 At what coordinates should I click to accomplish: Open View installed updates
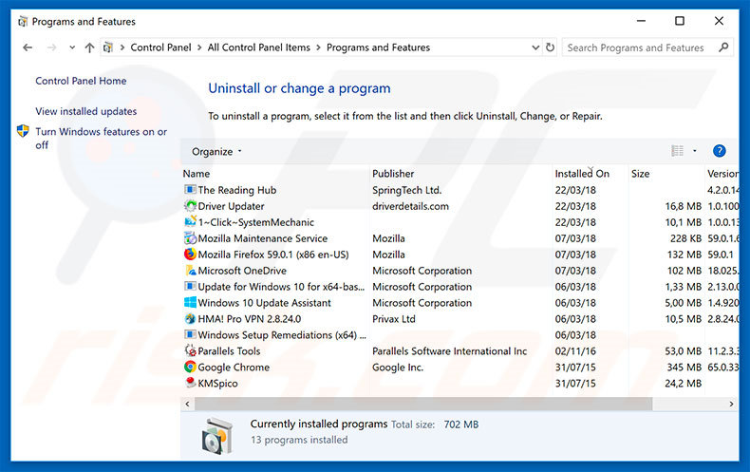(x=86, y=111)
